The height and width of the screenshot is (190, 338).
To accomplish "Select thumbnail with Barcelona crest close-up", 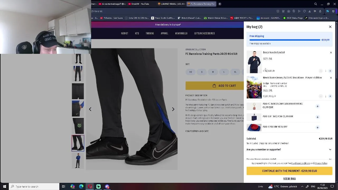I will pyautogui.click(x=78, y=126).
